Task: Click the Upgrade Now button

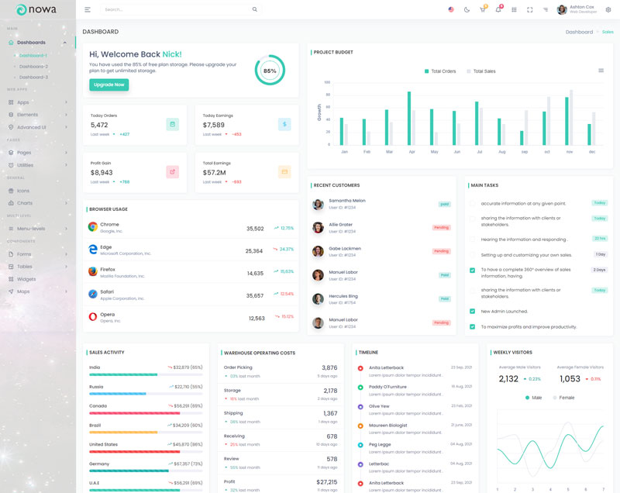Action: (108, 84)
